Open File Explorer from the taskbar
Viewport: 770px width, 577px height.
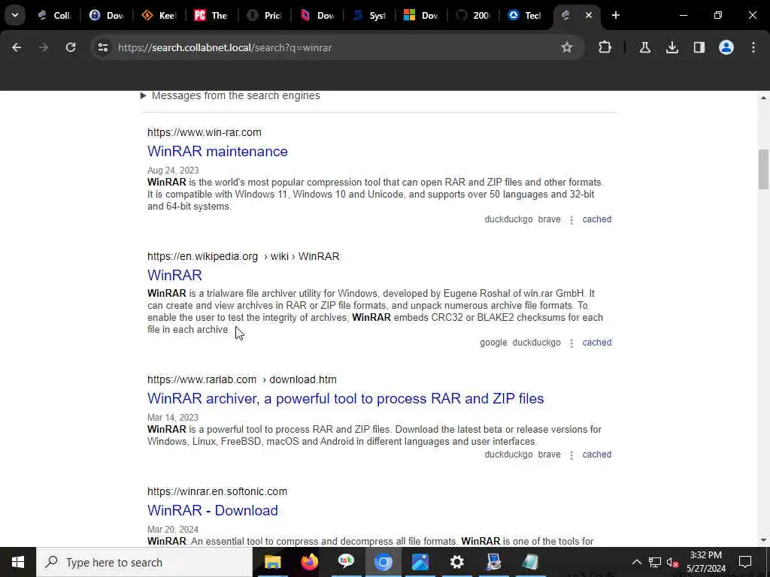click(272, 562)
